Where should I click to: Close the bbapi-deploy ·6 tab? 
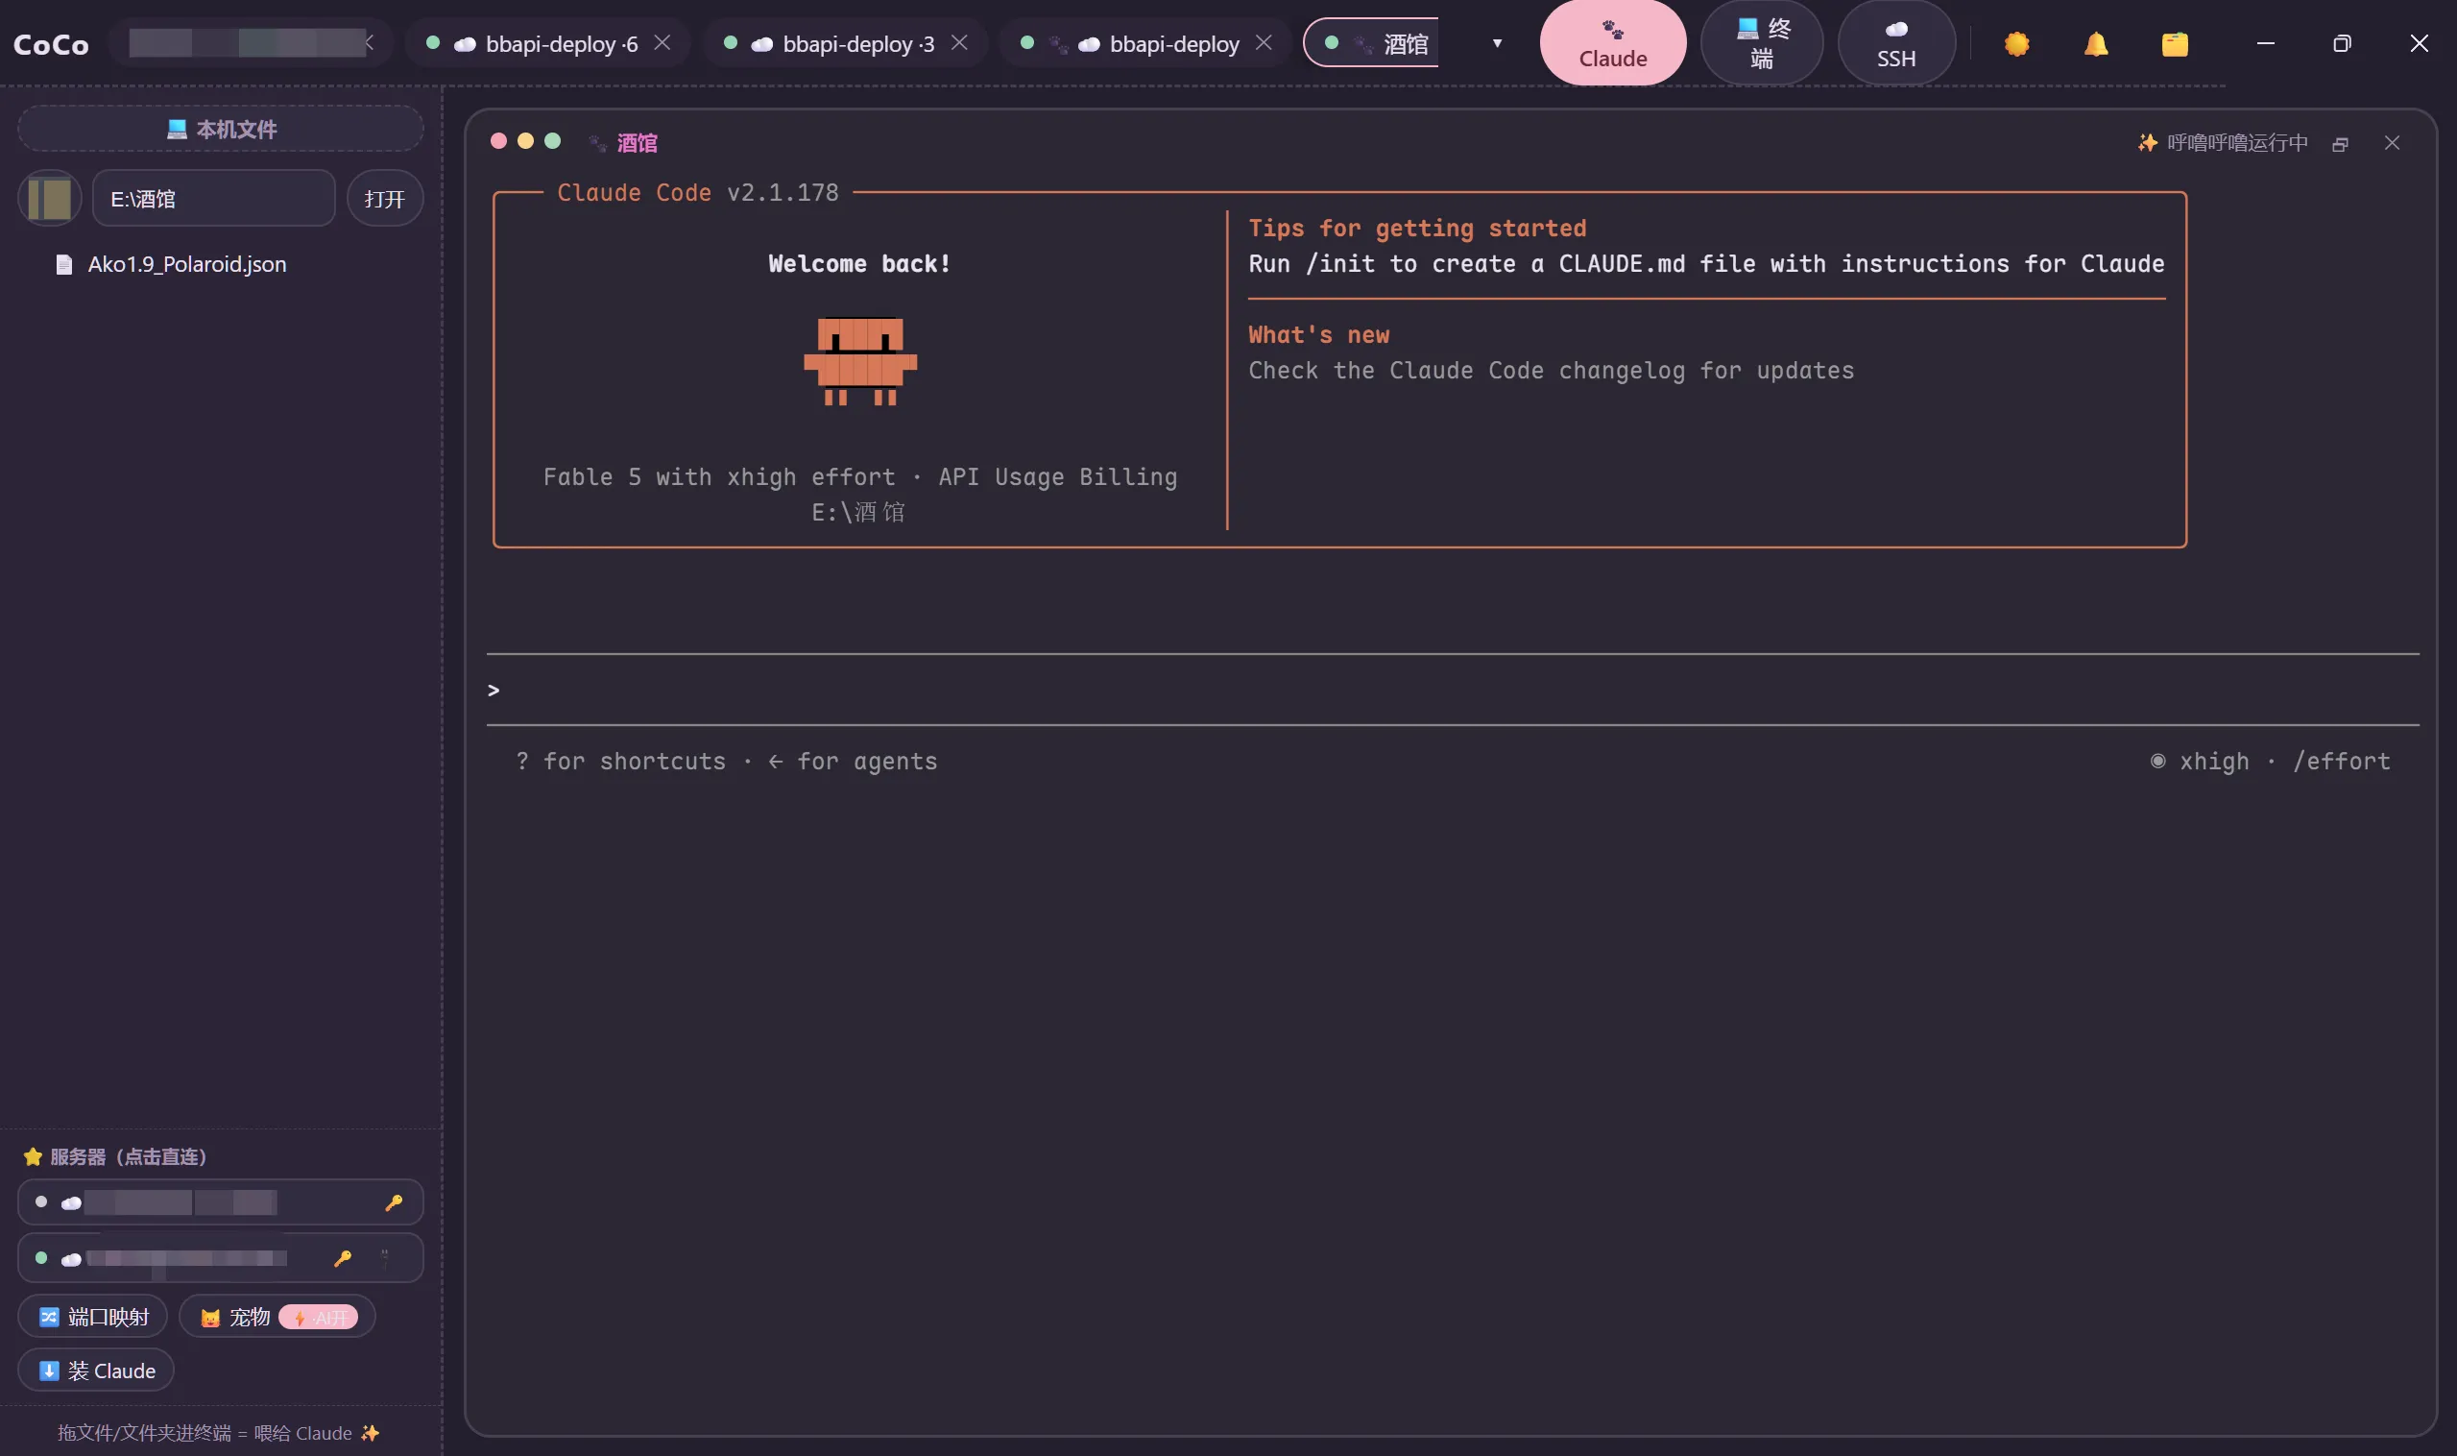click(x=663, y=43)
